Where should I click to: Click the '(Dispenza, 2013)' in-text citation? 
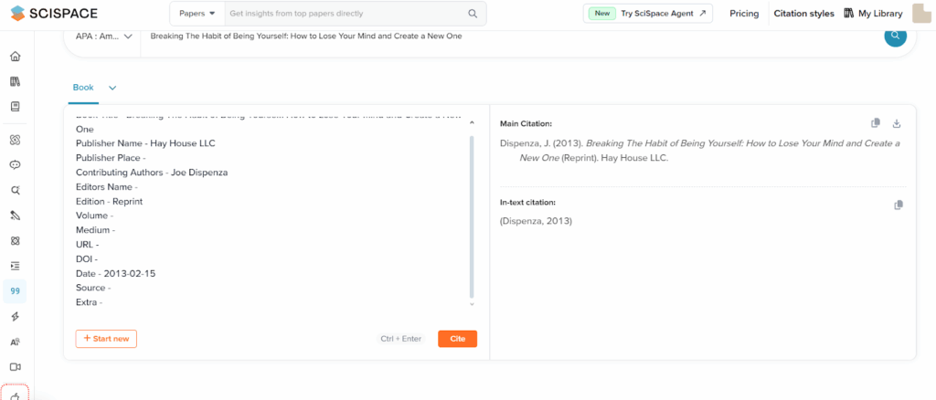[536, 221]
